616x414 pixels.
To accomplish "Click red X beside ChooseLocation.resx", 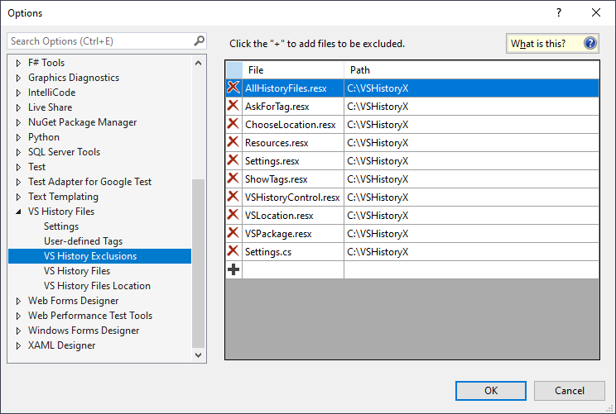I will pyautogui.click(x=233, y=124).
